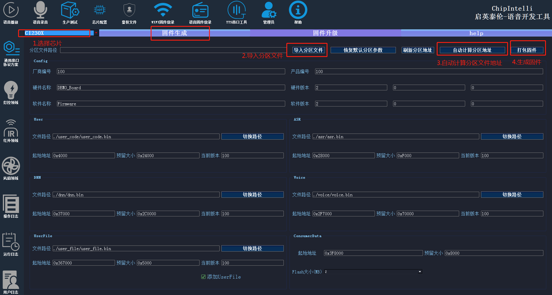Image resolution: width=552 pixels, height=295 pixels.
Task: Focus the ASR 预留大小 0xF000 field
Action: [x=428, y=155]
